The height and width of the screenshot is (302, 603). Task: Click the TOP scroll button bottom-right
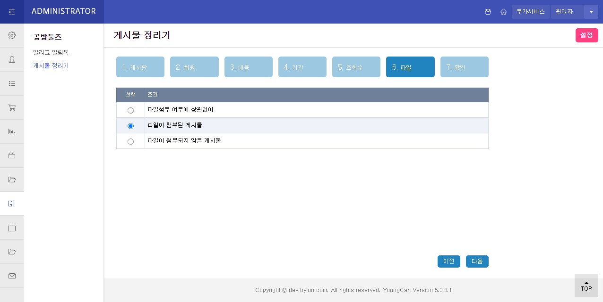click(586, 286)
